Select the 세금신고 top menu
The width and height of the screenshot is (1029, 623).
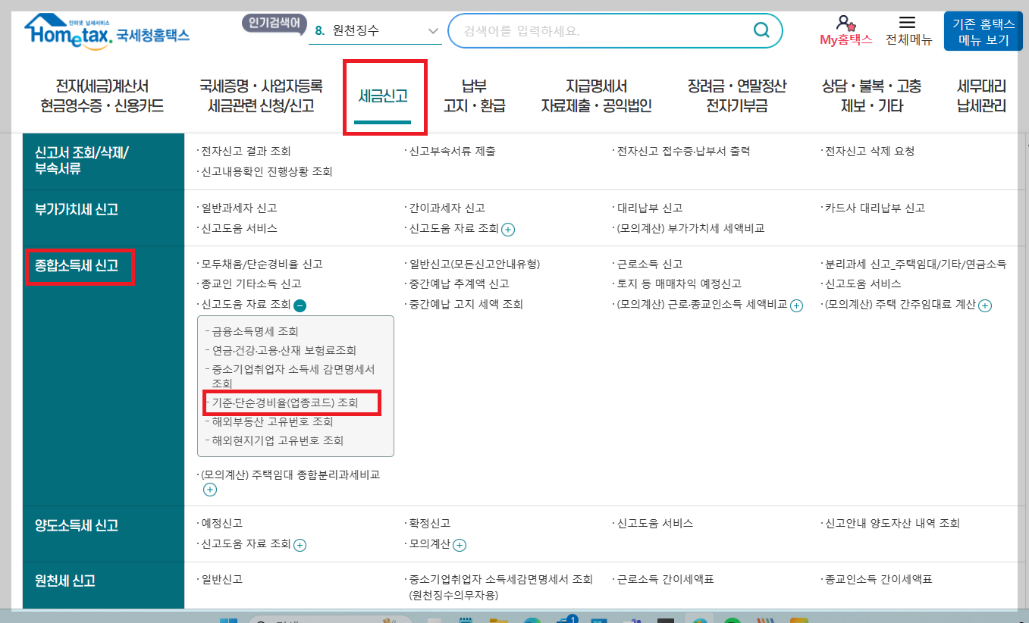click(x=383, y=96)
